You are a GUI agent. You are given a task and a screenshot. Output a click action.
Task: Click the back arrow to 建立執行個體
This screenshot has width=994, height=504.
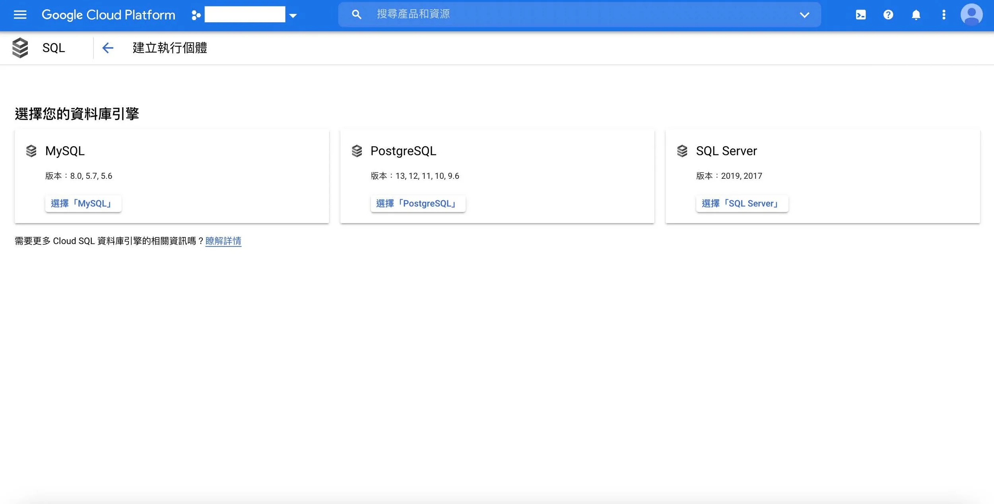click(x=107, y=48)
